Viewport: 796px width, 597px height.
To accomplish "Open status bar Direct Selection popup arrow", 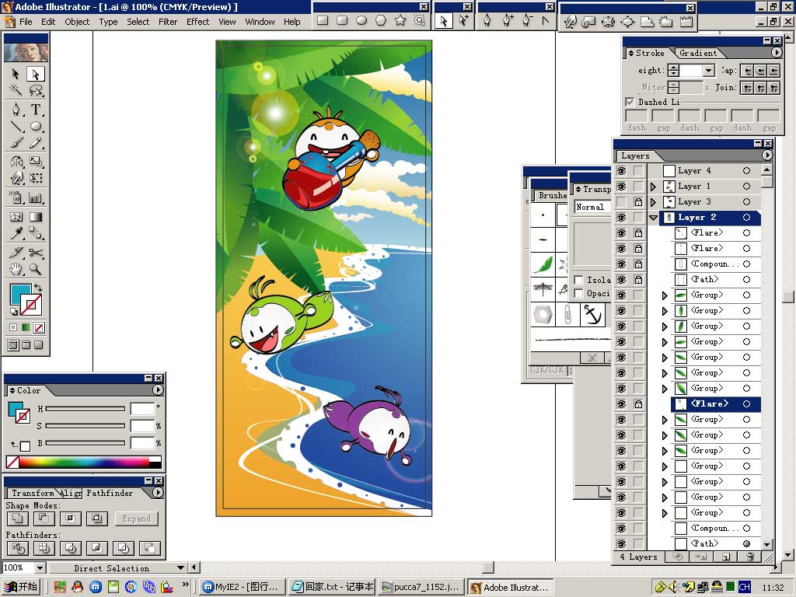I will [x=180, y=567].
